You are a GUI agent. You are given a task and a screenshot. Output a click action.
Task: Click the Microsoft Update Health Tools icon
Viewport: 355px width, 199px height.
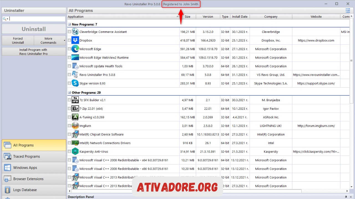coord(75,66)
